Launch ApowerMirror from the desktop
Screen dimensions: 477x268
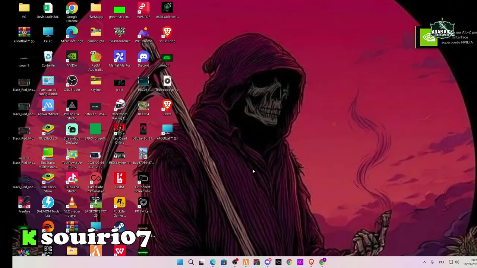48,108
